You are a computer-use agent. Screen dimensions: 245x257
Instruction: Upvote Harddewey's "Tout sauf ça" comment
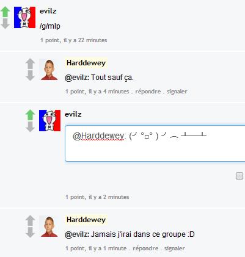tap(30, 63)
